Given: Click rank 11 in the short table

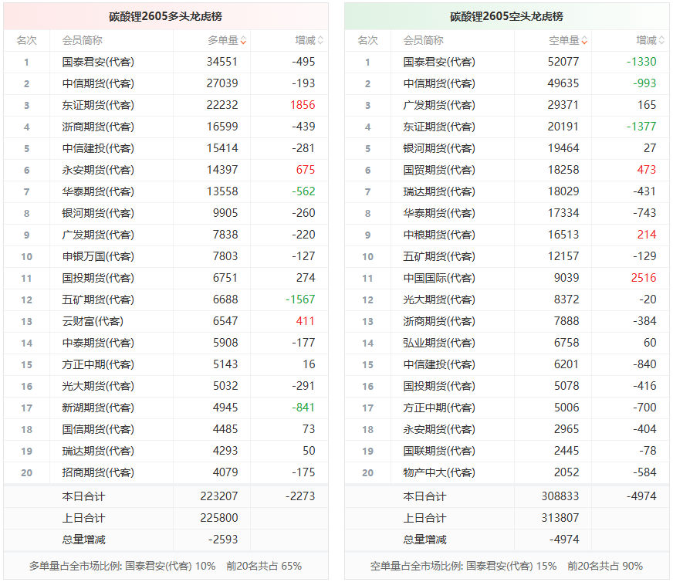Looking at the screenshot, I should (x=368, y=278).
